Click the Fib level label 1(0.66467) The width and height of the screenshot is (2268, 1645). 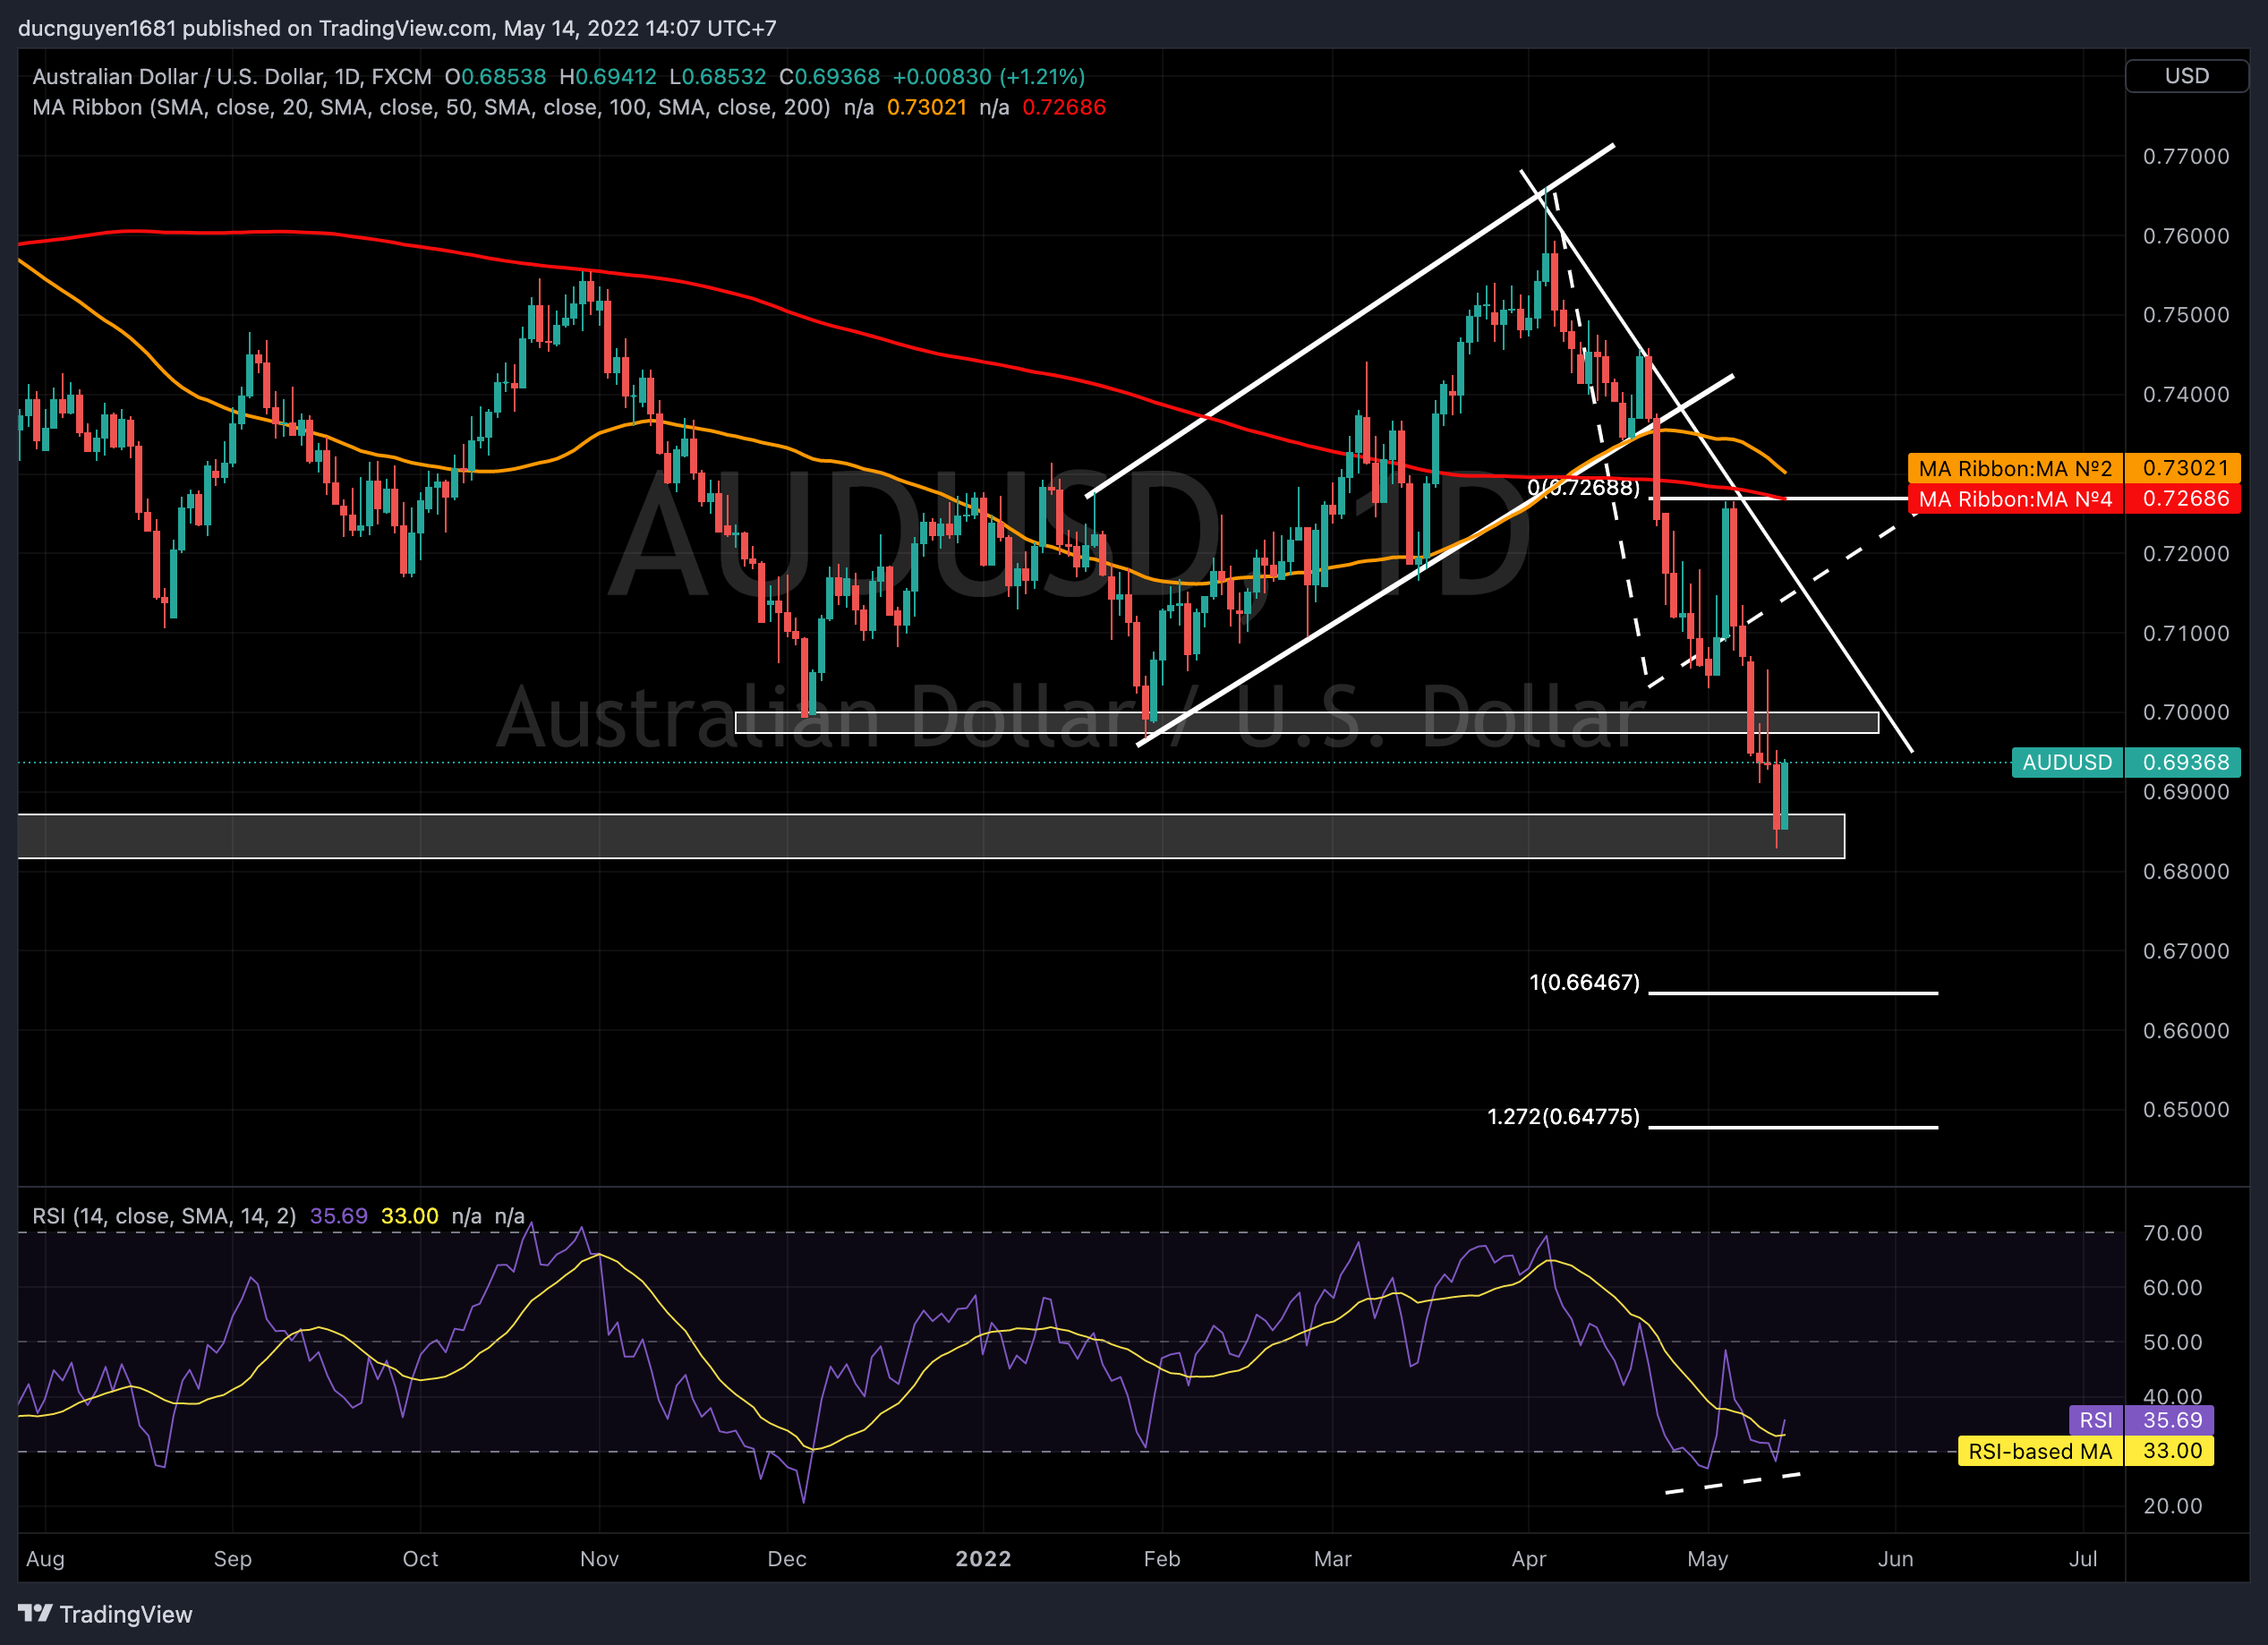pos(1585,982)
